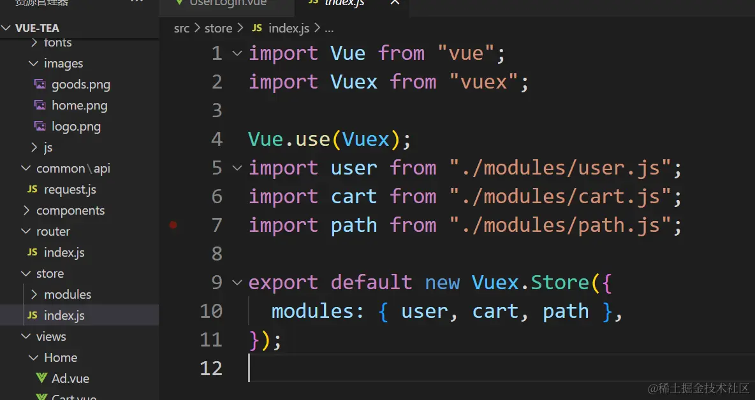Expand the js folder chevron
Image resolution: width=755 pixels, height=400 pixels.
click(x=33, y=147)
